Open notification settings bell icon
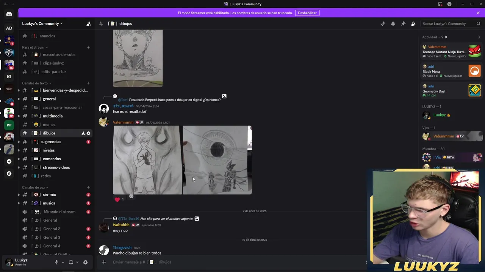This screenshot has height=272, width=485. (x=393, y=23)
